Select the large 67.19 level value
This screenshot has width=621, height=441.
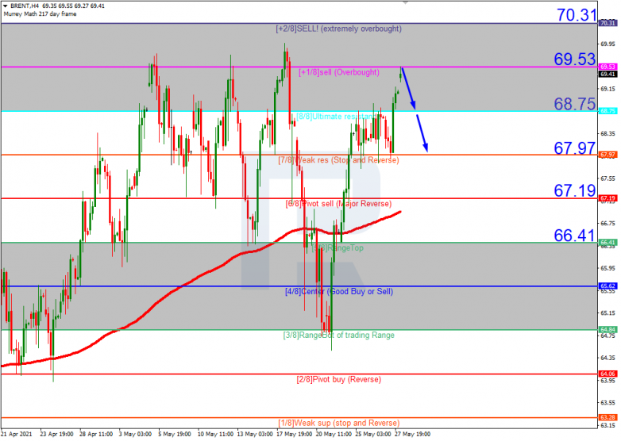575,190
